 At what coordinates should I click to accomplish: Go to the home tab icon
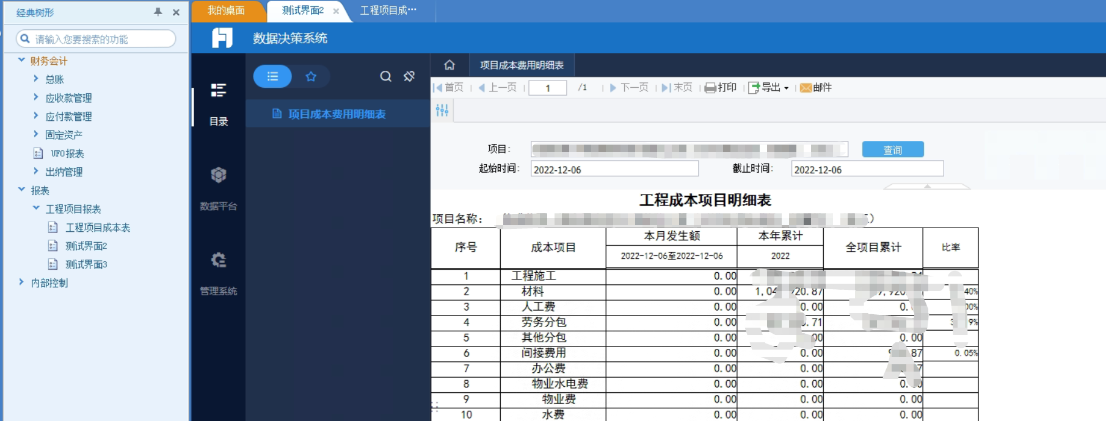(x=449, y=65)
